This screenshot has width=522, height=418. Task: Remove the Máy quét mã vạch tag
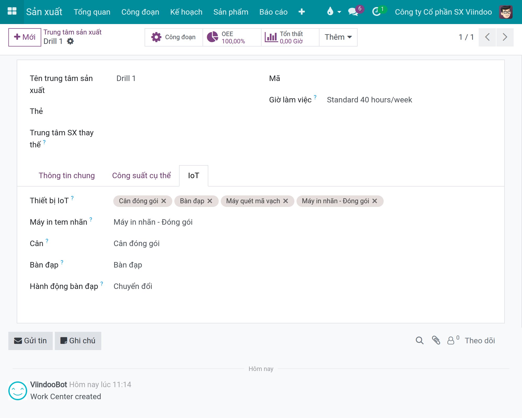tap(286, 201)
